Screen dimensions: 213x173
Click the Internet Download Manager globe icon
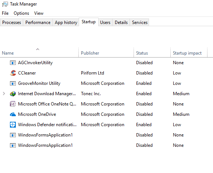(x=13, y=94)
